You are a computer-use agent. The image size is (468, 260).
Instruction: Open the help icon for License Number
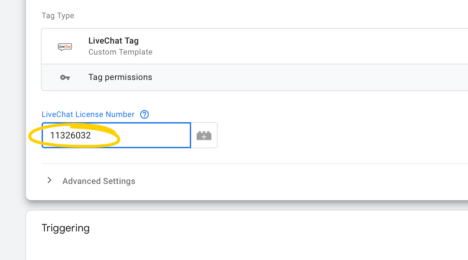tap(144, 114)
